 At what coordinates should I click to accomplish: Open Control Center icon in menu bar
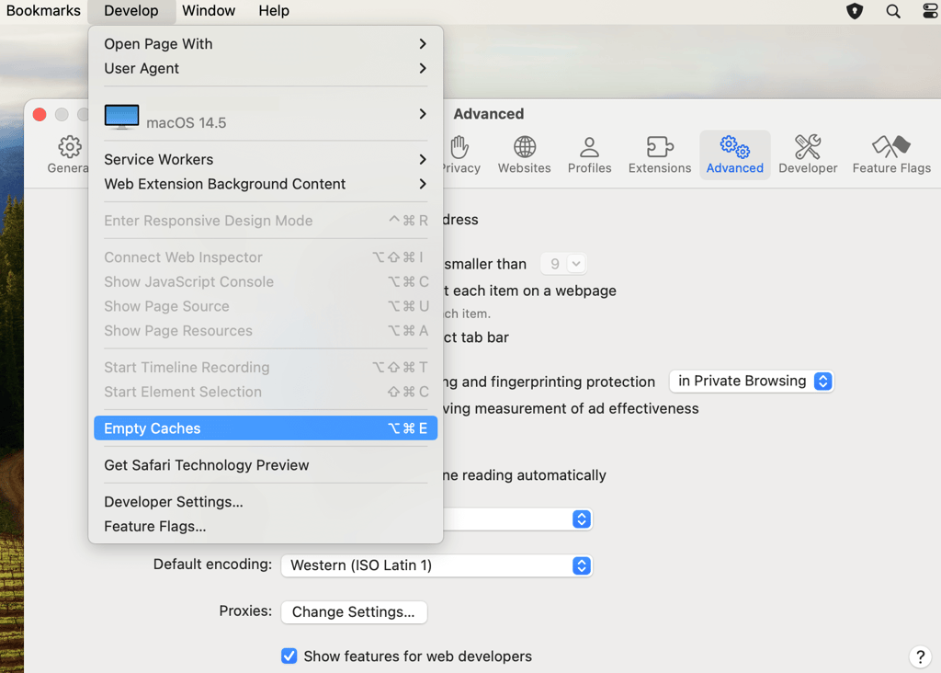coord(931,11)
